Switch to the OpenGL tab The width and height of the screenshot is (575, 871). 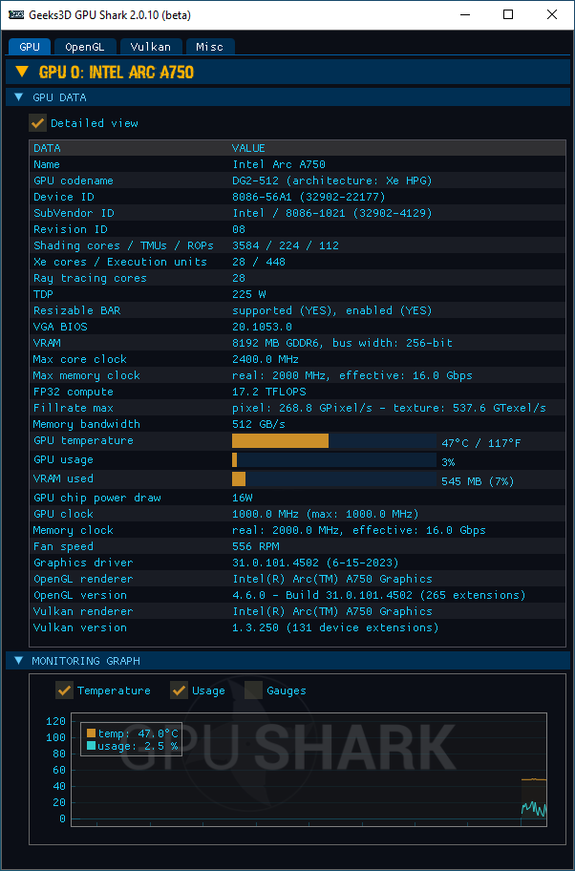(x=84, y=47)
